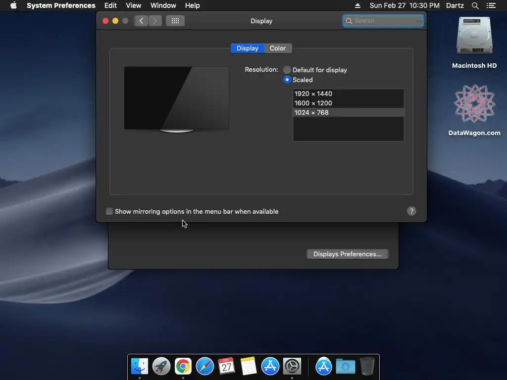Image resolution: width=507 pixels, height=380 pixels.
Task: Open Notes app in the Dock
Action: 249,366
